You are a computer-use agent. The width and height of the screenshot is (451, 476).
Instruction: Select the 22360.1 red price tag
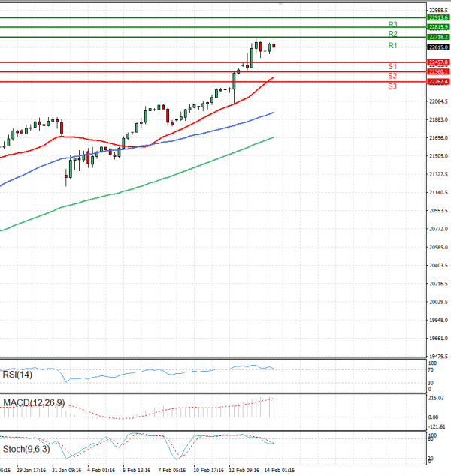point(438,71)
